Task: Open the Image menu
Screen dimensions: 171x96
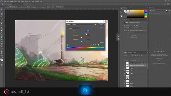Action: click(11, 1)
